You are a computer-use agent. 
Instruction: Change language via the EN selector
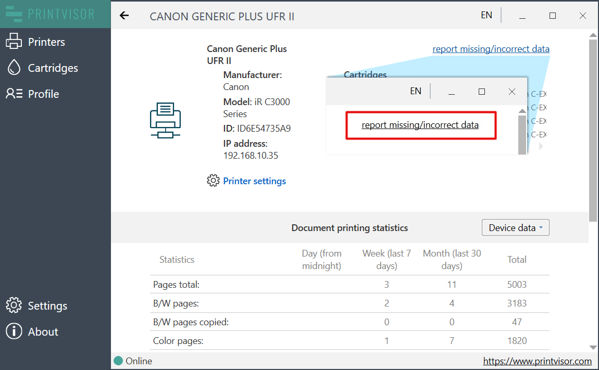(486, 15)
